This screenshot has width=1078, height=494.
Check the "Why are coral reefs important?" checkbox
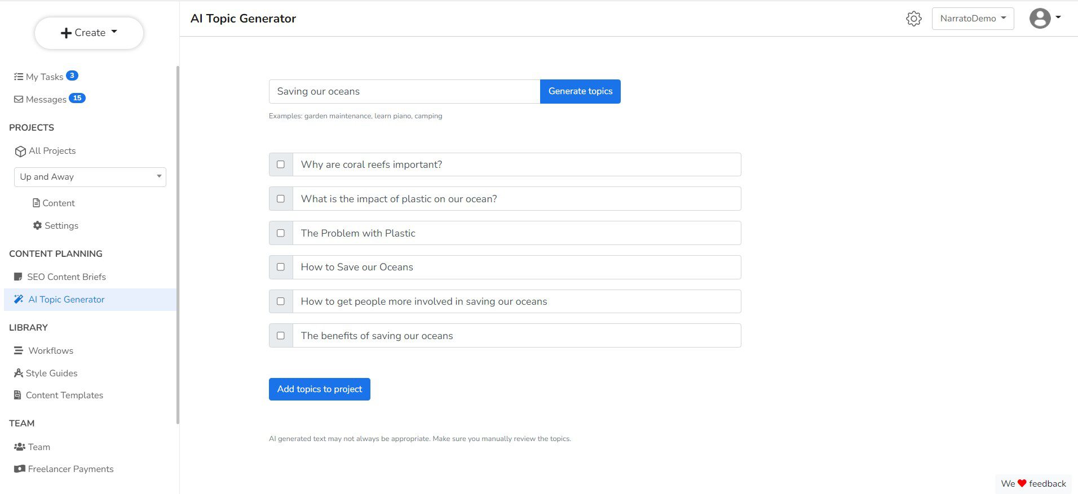coord(281,164)
